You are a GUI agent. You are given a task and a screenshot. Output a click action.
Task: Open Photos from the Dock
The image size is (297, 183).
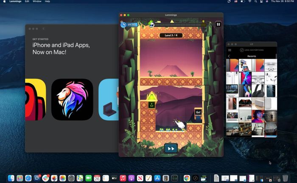coord(63,178)
